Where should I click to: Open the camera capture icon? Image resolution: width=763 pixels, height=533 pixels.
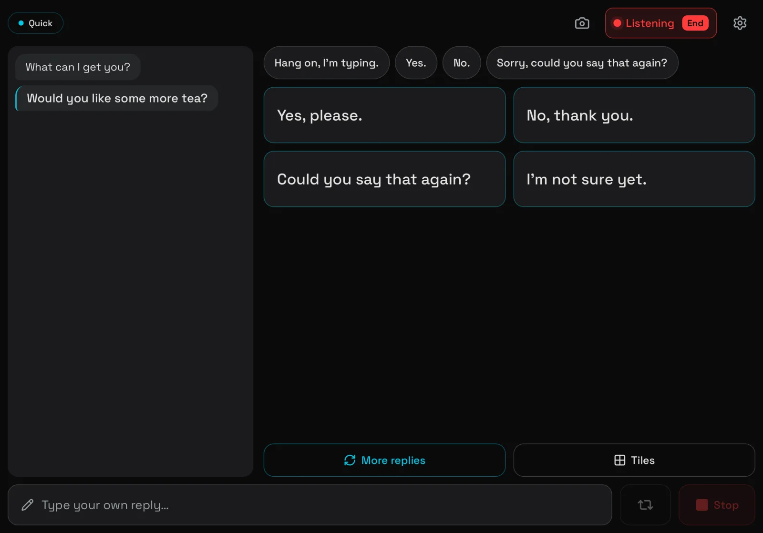(582, 23)
